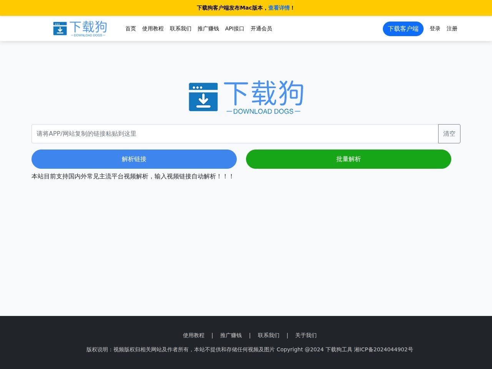Viewport: 492px width, 369px height.
Task: Open the API接口 page
Action: pyautogui.click(x=234, y=28)
